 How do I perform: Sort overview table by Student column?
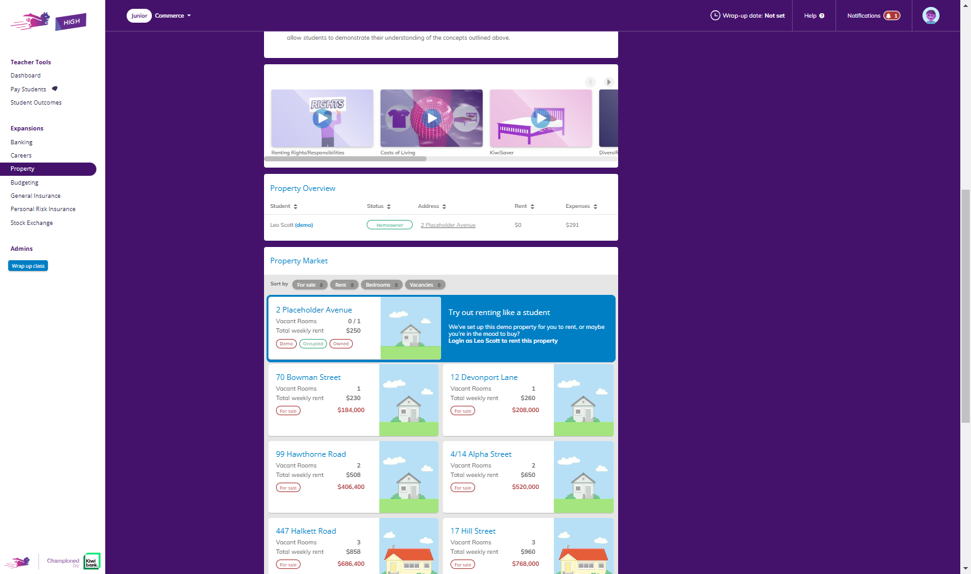pos(284,207)
